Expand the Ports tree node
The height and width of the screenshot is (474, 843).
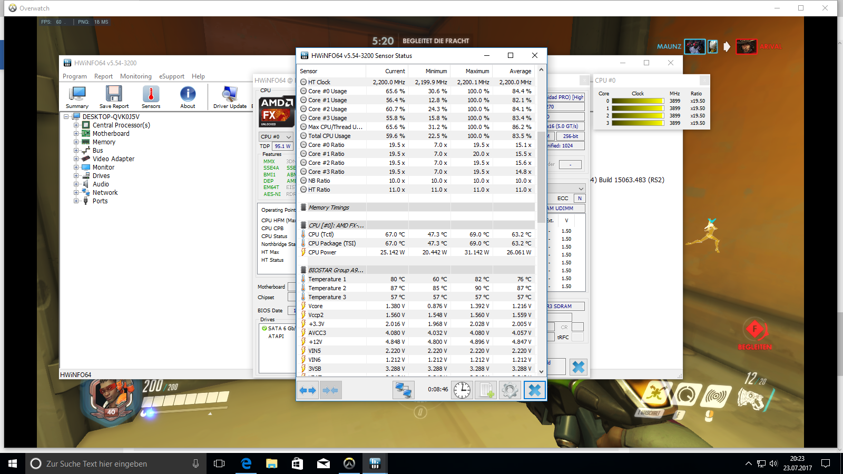76,201
